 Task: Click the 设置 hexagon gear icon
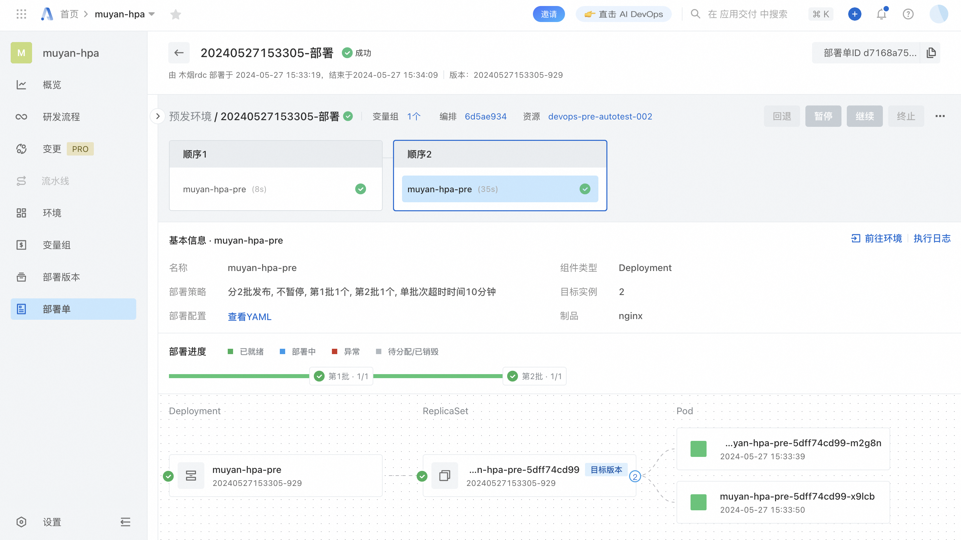(x=21, y=522)
